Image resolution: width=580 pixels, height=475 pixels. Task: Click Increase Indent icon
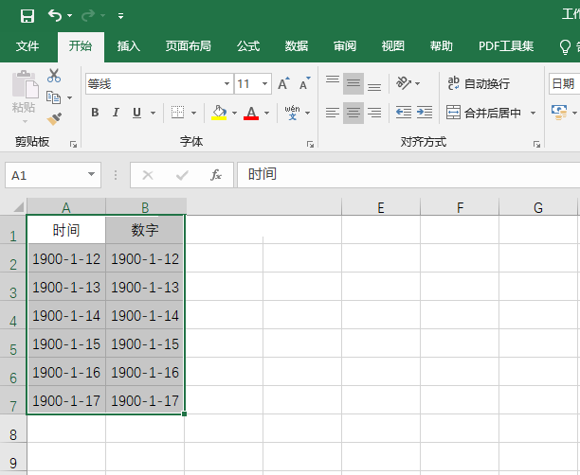425,113
